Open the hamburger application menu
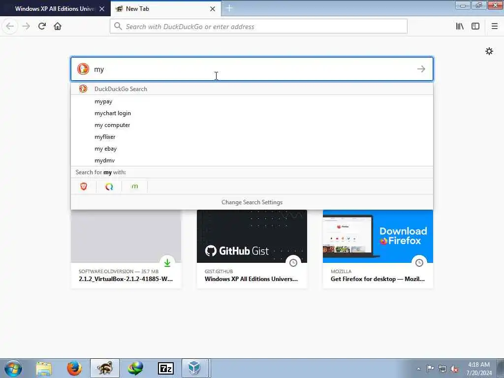Viewport: 504px width, 378px height. coord(495,26)
